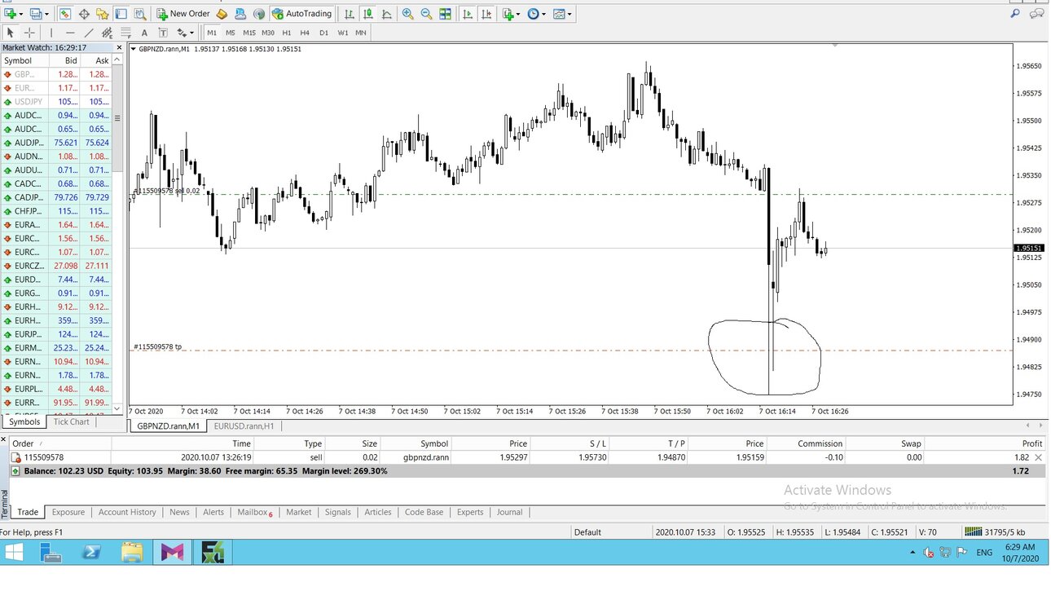Screen dimensions: 1051x591
Task: Open the Windows Start menu
Action: (14, 553)
